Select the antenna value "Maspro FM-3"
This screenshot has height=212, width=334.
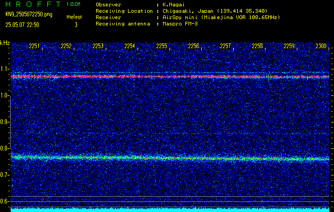[180, 24]
